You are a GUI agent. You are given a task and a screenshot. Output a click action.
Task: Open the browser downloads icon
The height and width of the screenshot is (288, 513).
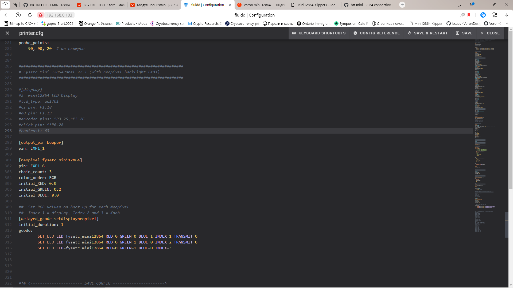pyautogui.click(x=507, y=15)
